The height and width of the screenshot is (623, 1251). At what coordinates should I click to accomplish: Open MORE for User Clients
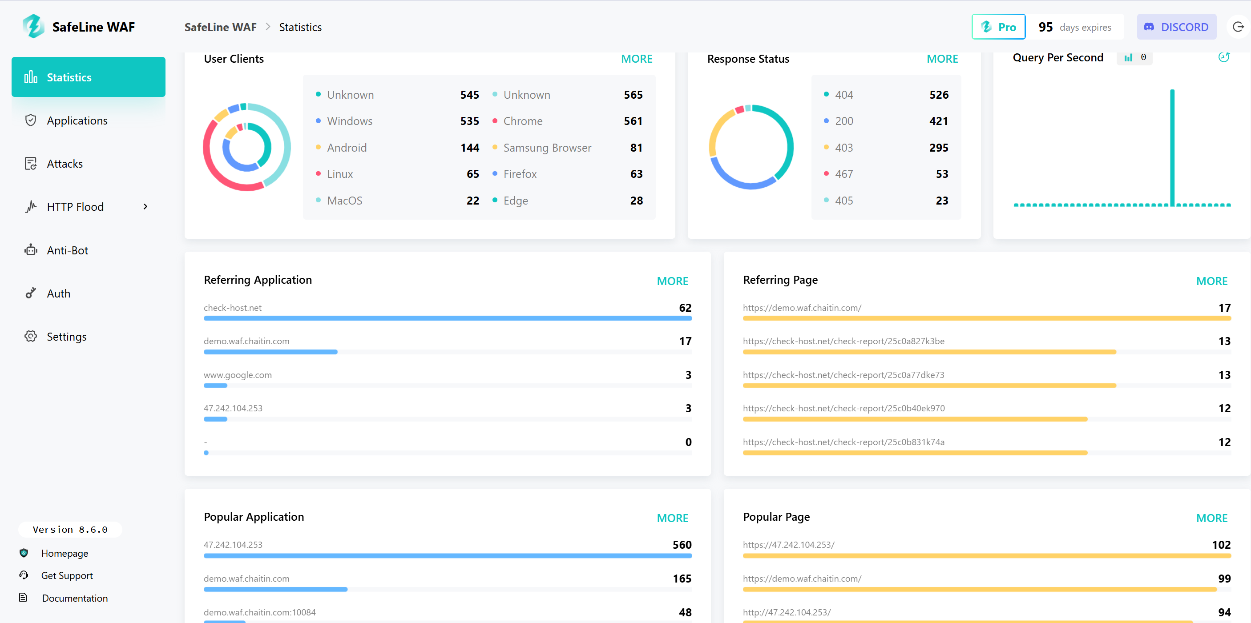(636, 59)
